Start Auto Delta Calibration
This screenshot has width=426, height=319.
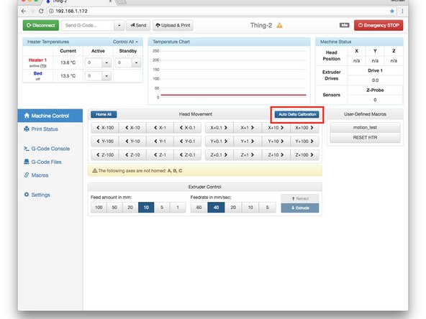pos(297,114)
